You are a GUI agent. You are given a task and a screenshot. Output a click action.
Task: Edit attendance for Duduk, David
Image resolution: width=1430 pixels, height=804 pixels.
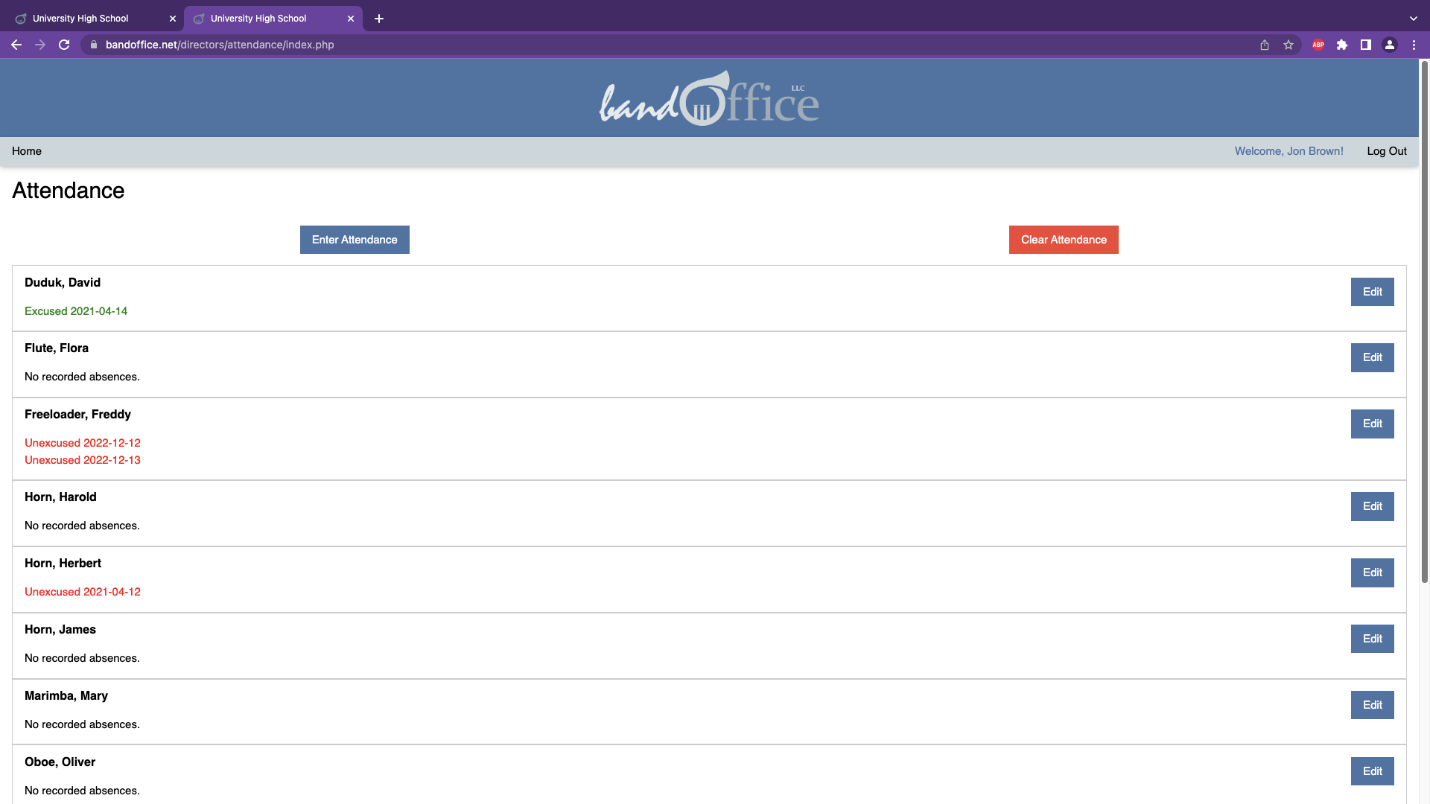1372,292
